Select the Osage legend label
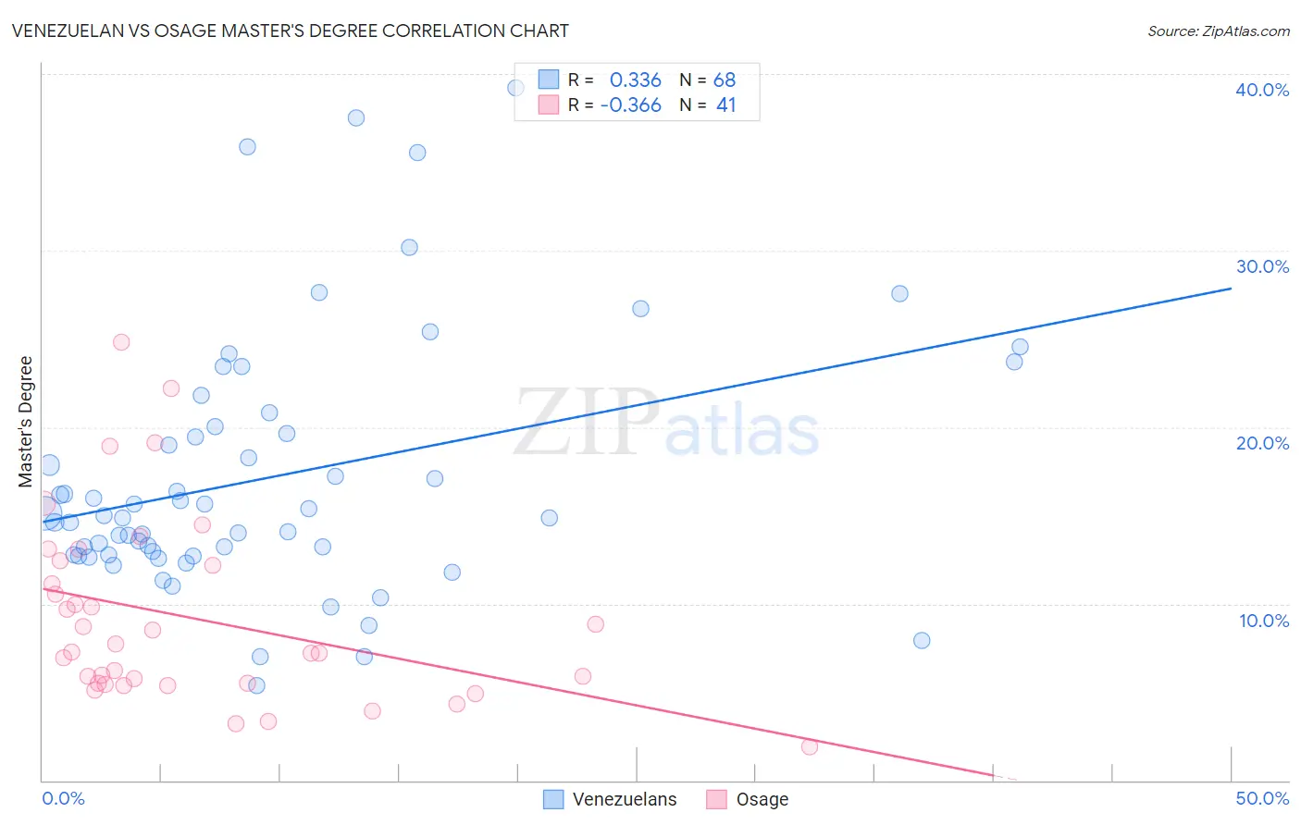This screenshot has height=825, width=1301. click(762, 799)
